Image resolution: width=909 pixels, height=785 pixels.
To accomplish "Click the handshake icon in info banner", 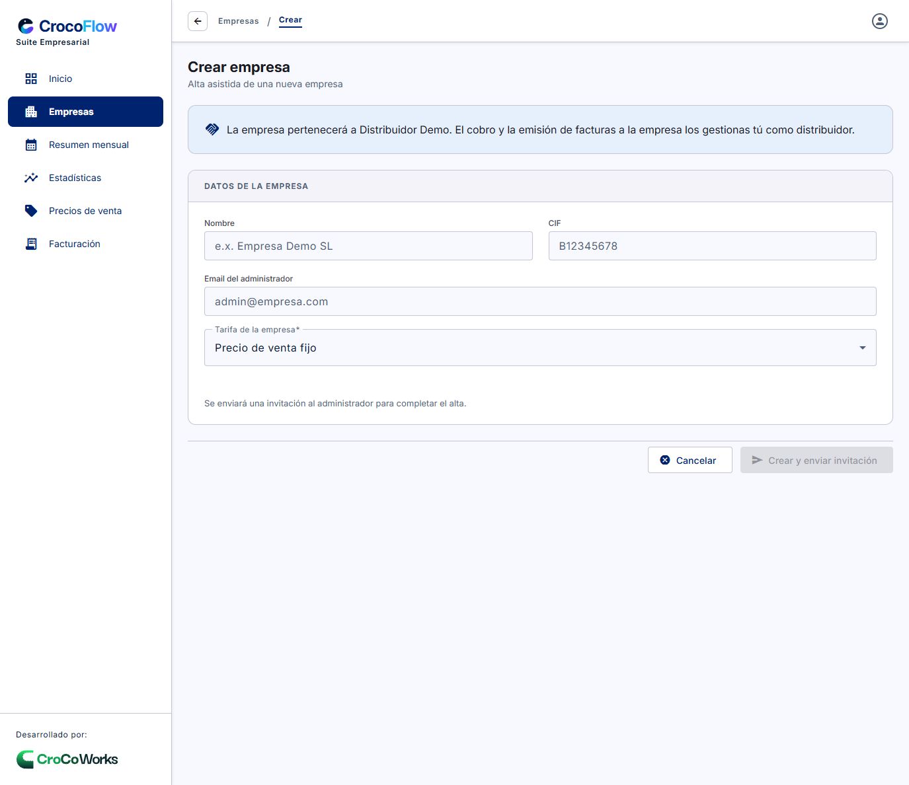I will (212, 130).
